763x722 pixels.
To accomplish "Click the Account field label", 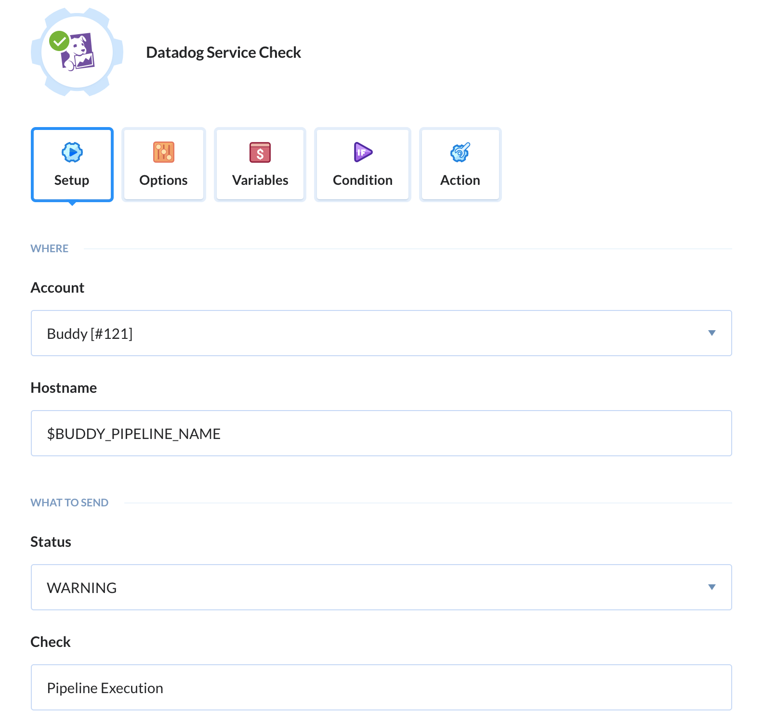I will point(57,287).
